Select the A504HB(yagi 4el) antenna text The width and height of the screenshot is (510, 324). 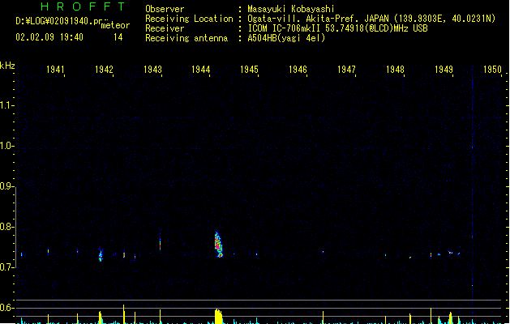[x=286, y=38]
